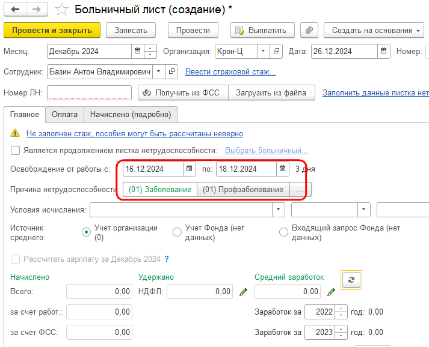Viewport: 429px width, 347px height.
Task: Focus the start date field 16.12.2024
Action: click(153, 169)
